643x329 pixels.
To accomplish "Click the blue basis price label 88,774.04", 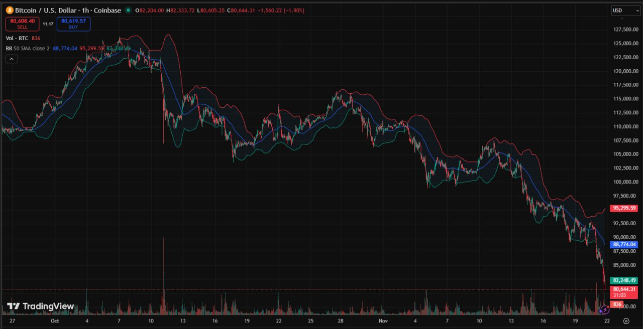I will [x=624, y=244].
